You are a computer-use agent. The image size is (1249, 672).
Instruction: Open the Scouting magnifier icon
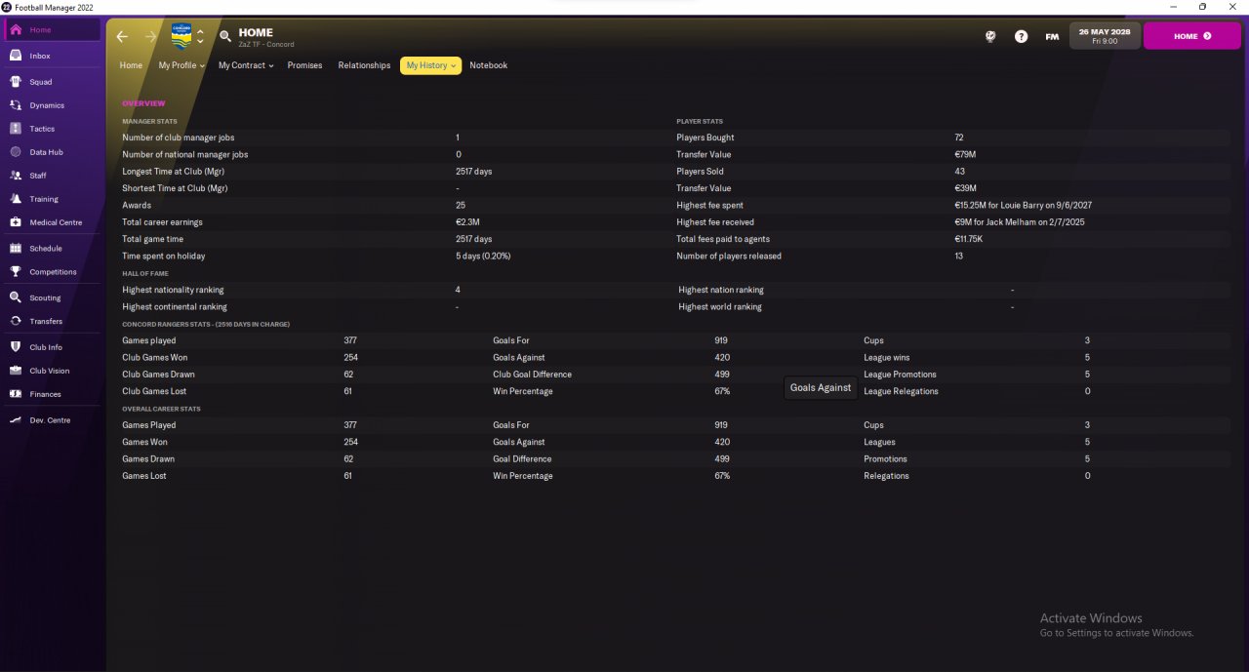pos(16,297)
